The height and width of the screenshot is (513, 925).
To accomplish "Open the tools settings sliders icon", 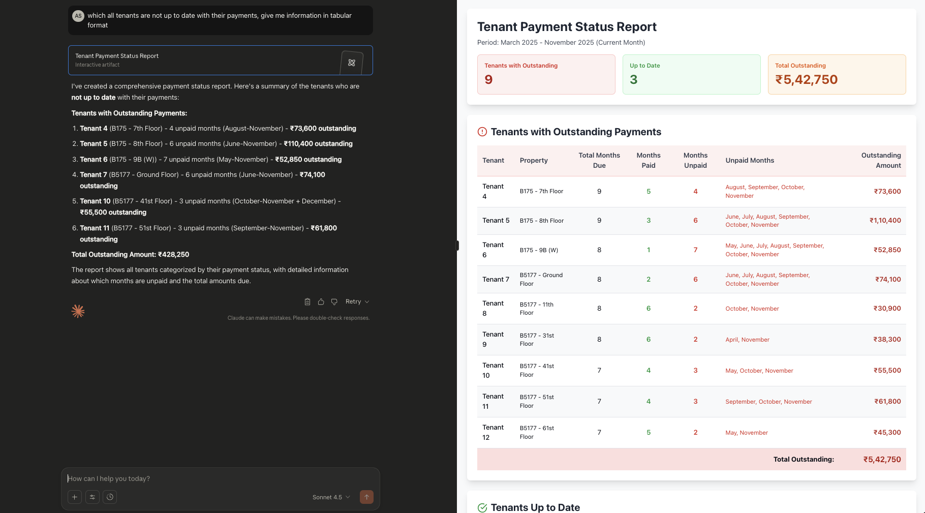I will click(x=92, y=497).
